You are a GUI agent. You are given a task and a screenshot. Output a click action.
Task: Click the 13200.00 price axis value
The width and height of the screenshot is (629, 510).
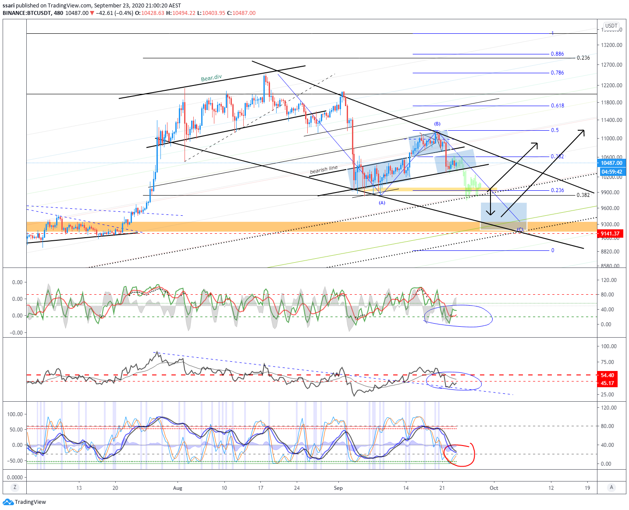(611, 45)
